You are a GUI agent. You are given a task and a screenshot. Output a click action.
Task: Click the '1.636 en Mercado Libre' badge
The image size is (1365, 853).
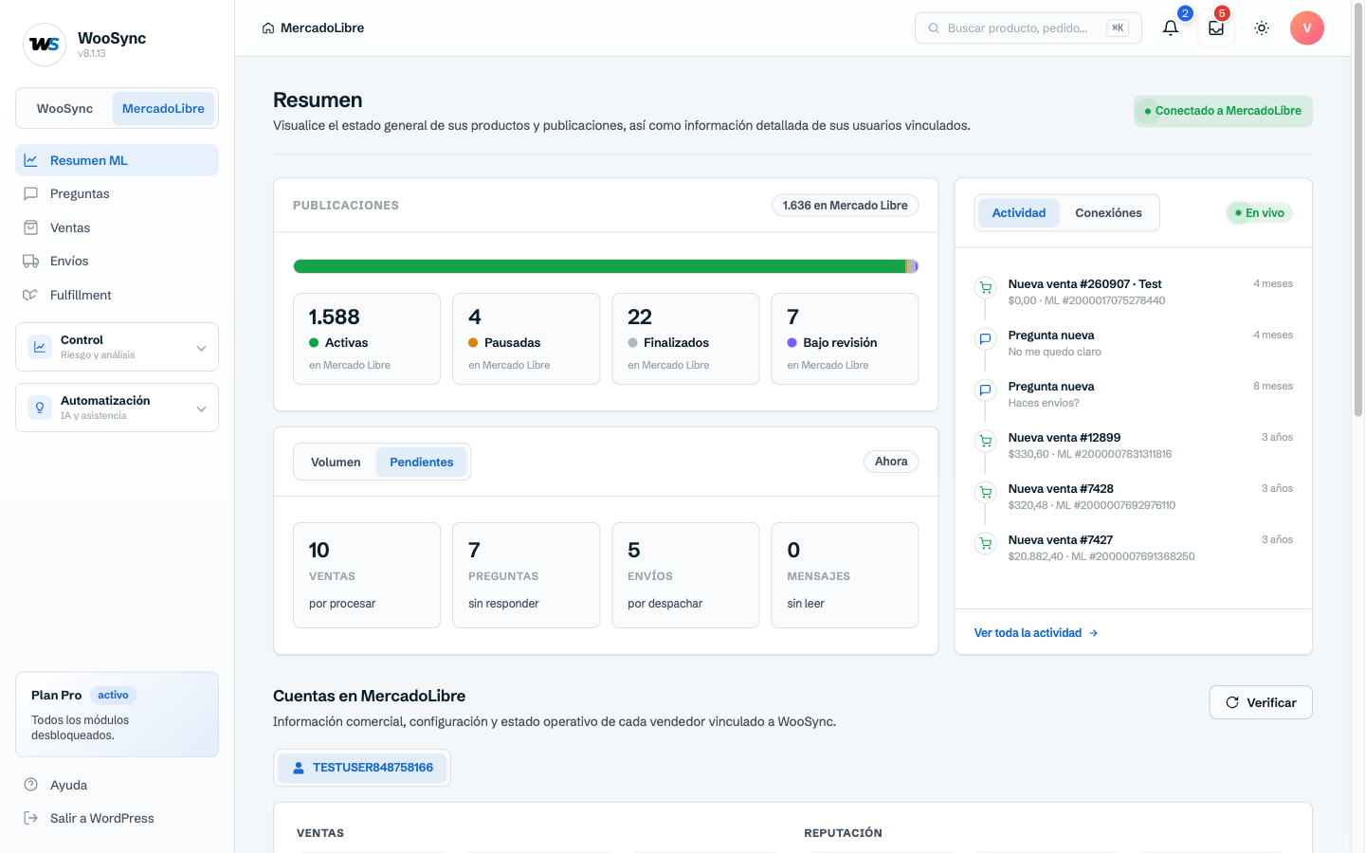[x=845, y=206]
